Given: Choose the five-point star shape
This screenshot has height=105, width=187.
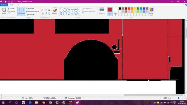Looking at the screenshot, I should pyautogui.click(x=66, y=14).
